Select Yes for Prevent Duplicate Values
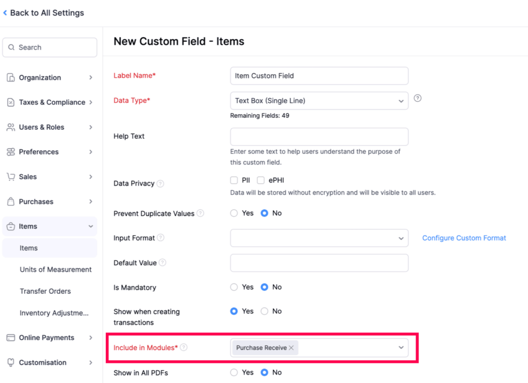Viewport: 528px width, 383px height. pyautogui.click(x=234, y=213)
